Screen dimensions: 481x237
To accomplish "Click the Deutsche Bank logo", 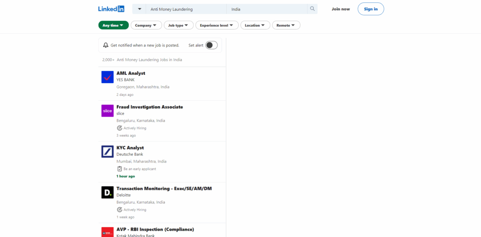I will pyautogui.click(x=108, y=152).
